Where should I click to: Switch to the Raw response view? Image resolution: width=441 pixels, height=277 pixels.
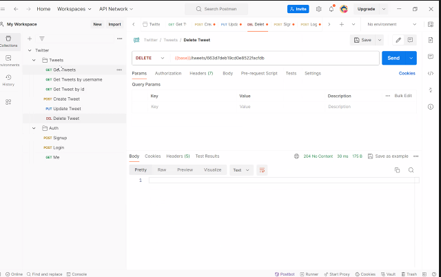tap(162, 170)
